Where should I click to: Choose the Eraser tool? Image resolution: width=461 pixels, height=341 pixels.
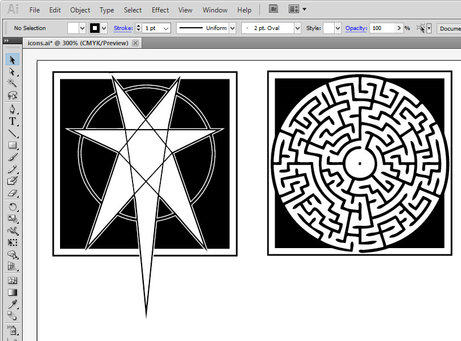(12, 194)
